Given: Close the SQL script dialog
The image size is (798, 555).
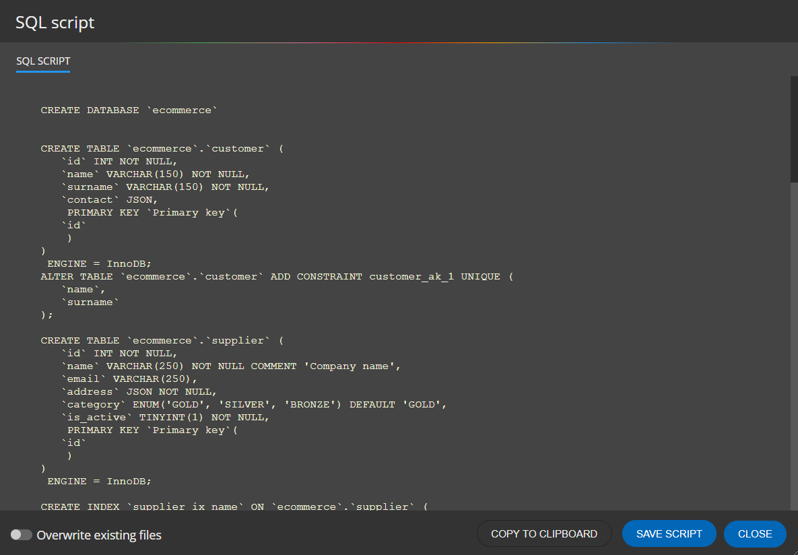Looking at the screenshot, I should [755, 533].
